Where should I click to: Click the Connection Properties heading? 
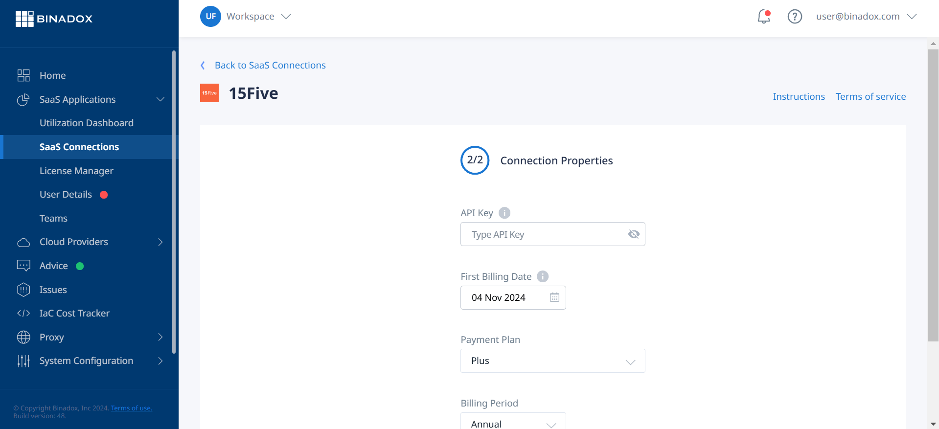click(x=556, y=160)
